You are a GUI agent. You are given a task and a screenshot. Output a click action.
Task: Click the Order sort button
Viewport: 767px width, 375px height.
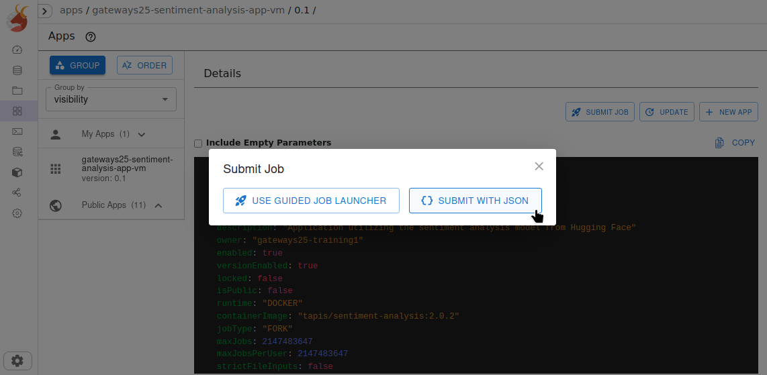[144, 65]
